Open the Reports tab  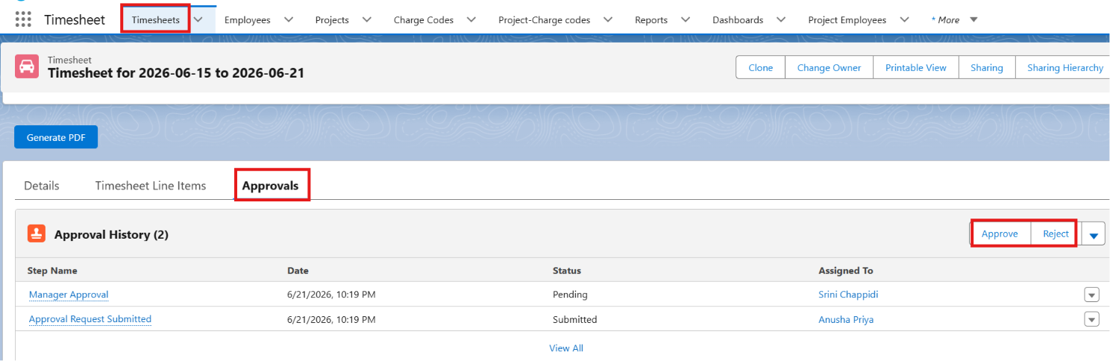(x=651, y=19)
